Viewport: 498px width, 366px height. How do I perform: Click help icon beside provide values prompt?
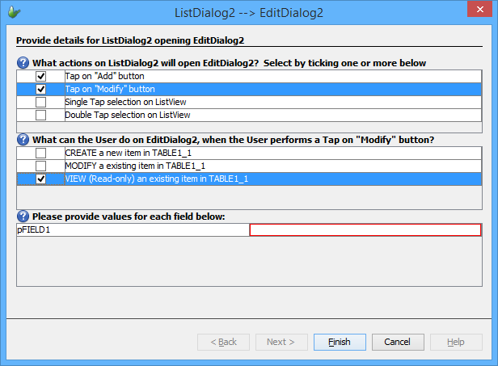pos(23,216)
